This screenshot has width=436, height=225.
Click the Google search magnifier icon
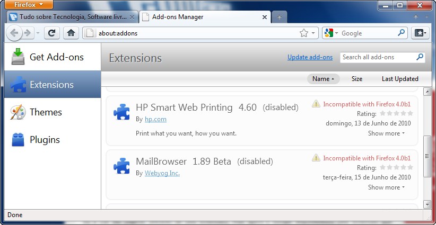[401, 33]
